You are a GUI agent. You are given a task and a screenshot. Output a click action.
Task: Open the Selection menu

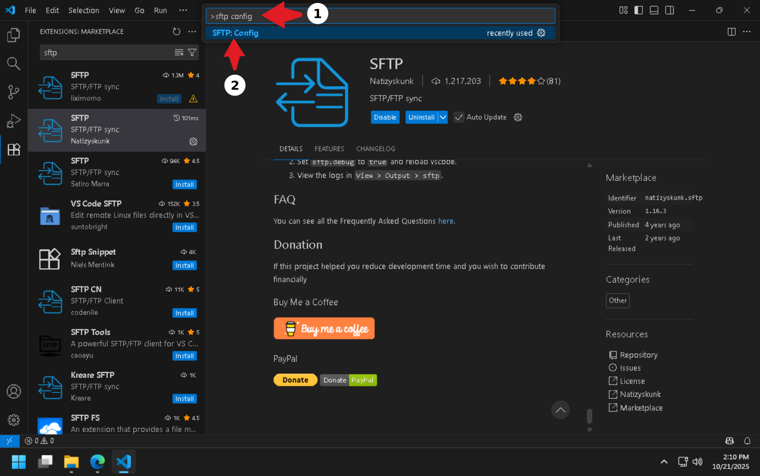point(84,10)
